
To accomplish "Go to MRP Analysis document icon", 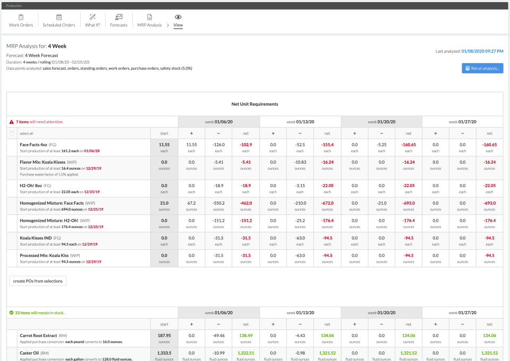I will click(149, 17).
